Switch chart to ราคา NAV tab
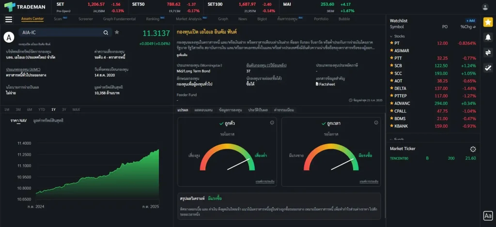 tap(18, 121)
